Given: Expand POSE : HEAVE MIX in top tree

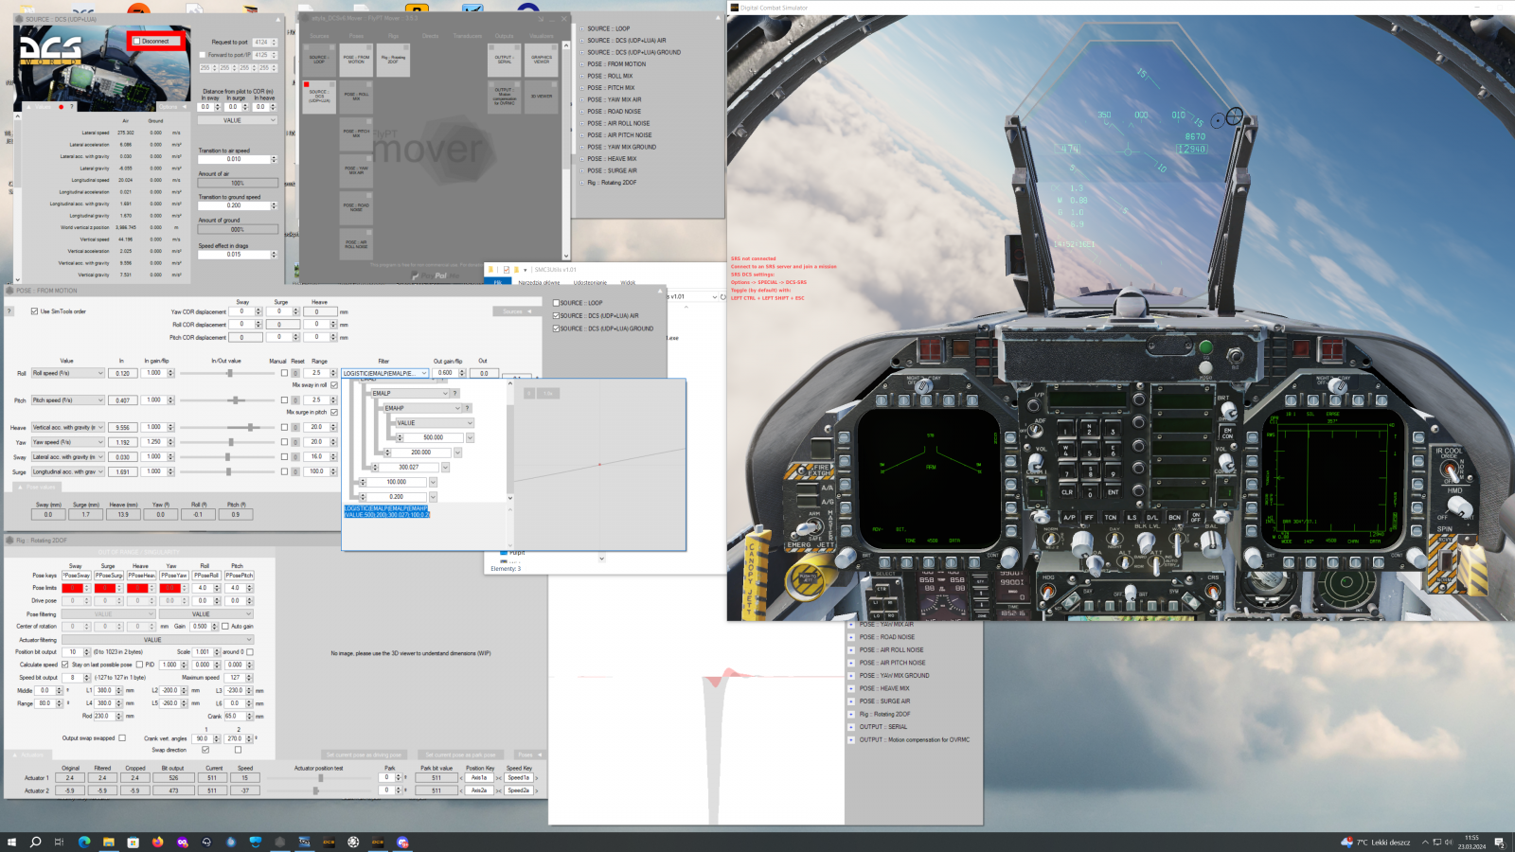Looking at the screenshot, I should click(582, 159).
